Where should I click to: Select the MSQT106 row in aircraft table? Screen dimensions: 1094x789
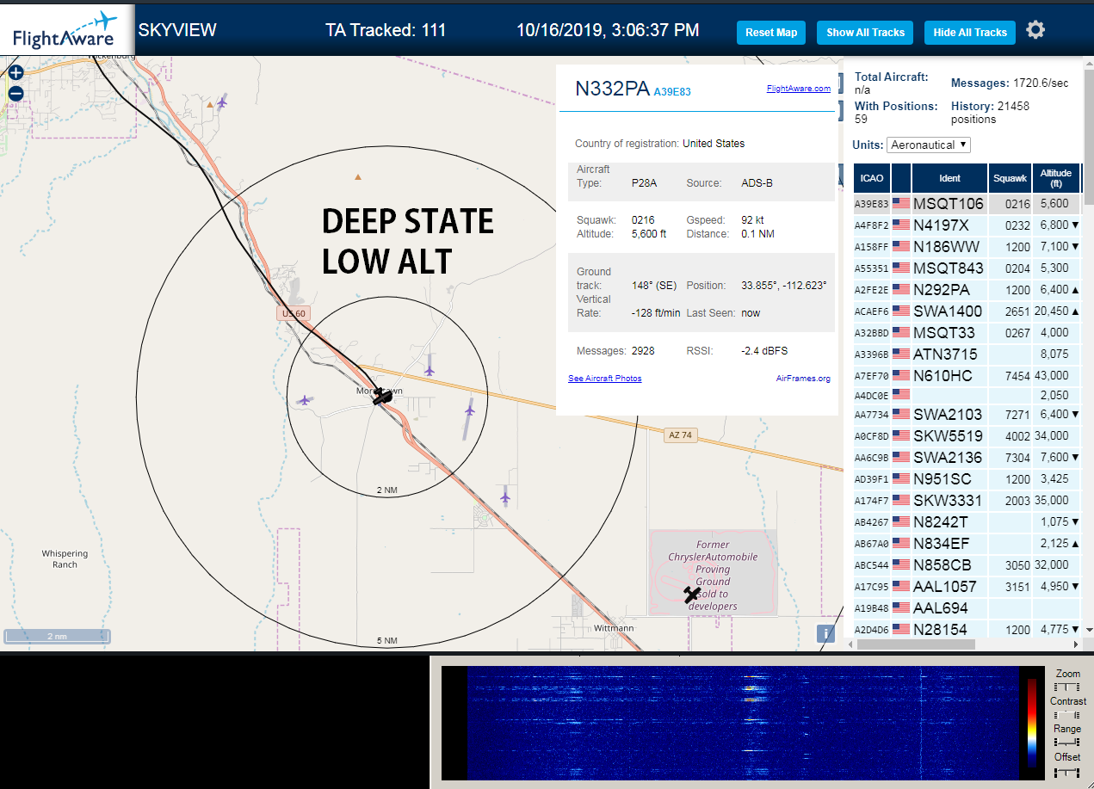[x=967, y=204]
